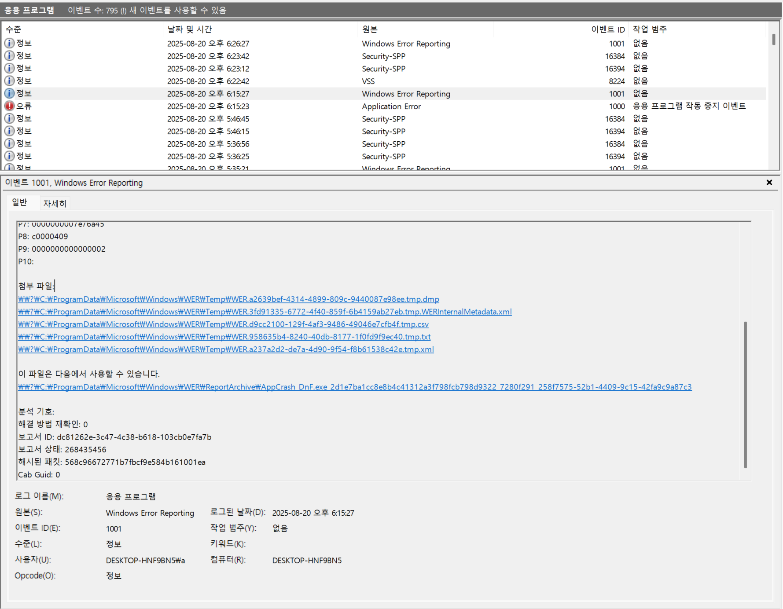Click the timestamp 2025-08-20 오후 5:36:25
783x609 pixels.
tap(208, 156)
